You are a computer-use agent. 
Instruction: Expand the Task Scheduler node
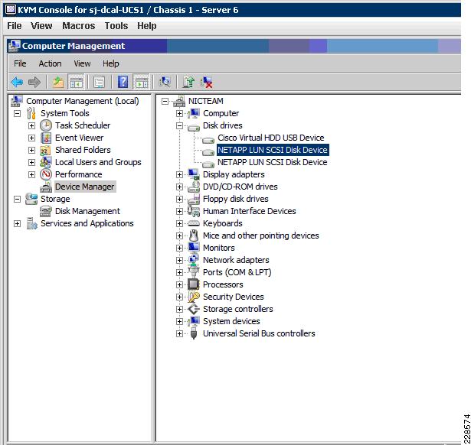31,125
